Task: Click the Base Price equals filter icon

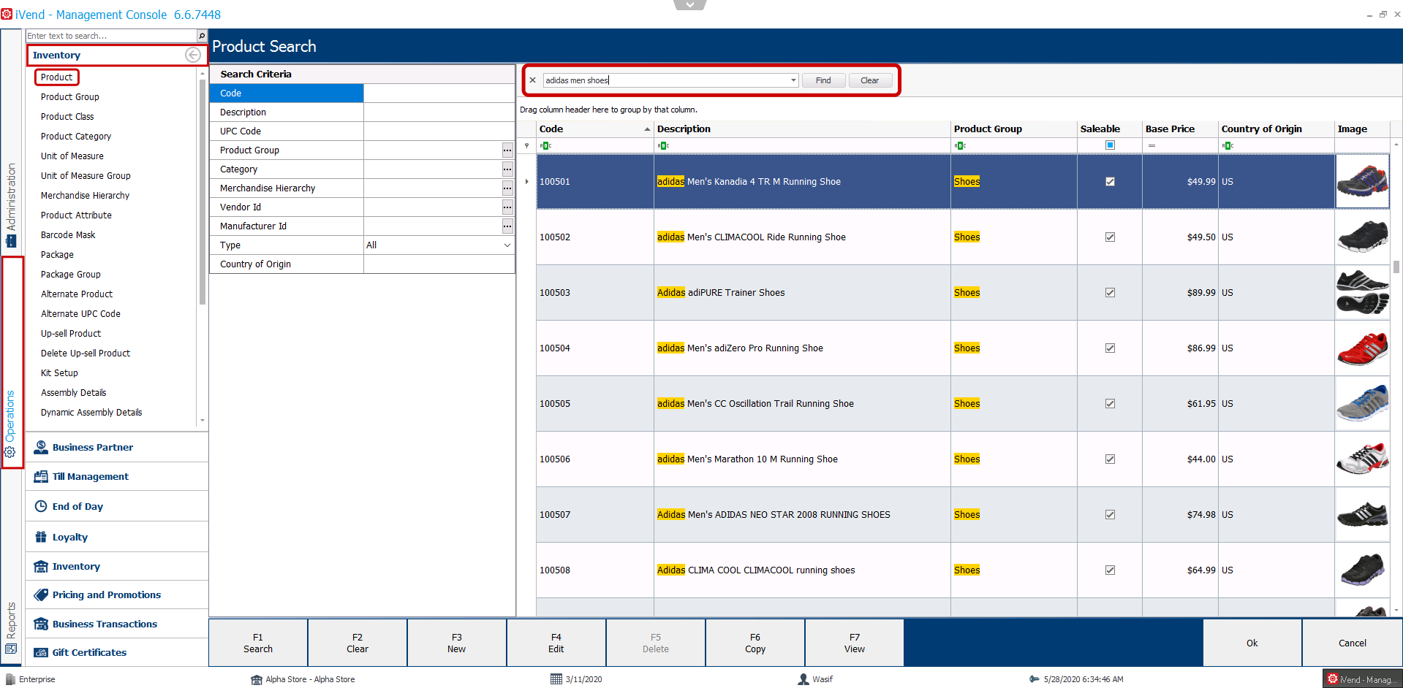Action: [x=1151, y=146]
